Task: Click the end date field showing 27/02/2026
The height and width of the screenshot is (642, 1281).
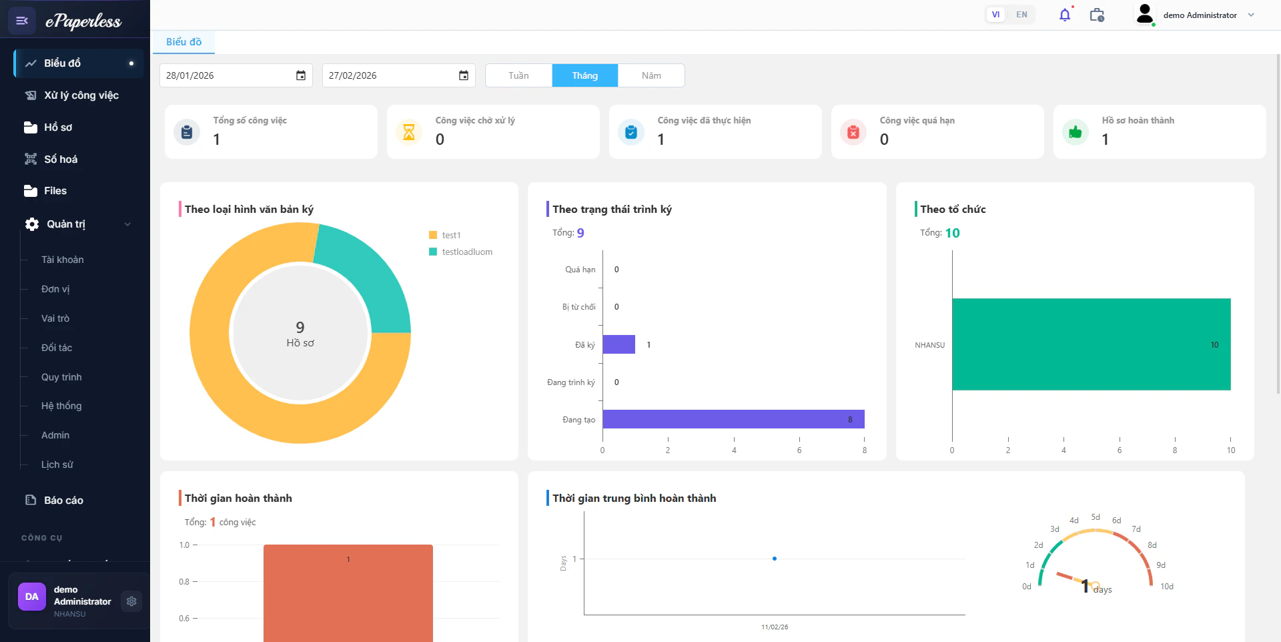Action: (387, 75)
